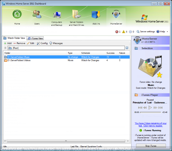Click the Selection panel header icon

136,48
